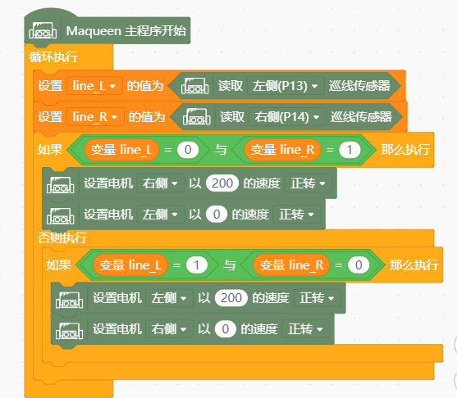Open the line_R variable dropdown

(95, 117)
